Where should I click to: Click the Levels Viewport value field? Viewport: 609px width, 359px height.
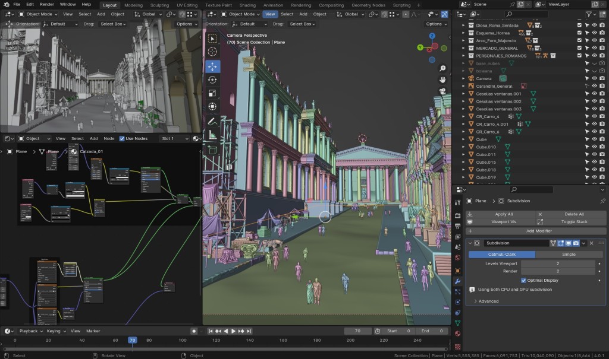[557, 263]
